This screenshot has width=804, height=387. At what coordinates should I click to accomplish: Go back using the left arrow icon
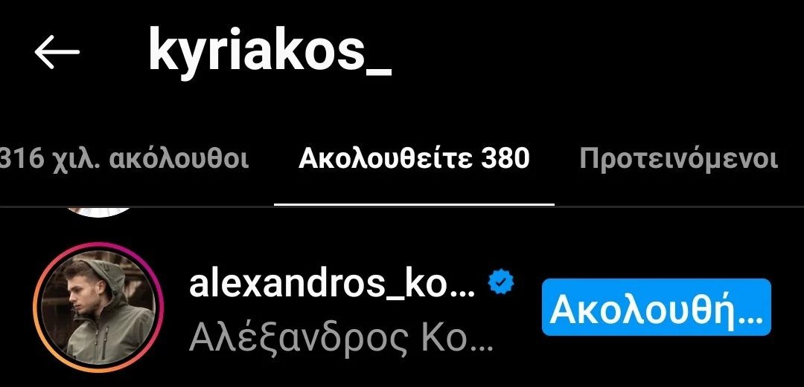[x=57, y=52]
